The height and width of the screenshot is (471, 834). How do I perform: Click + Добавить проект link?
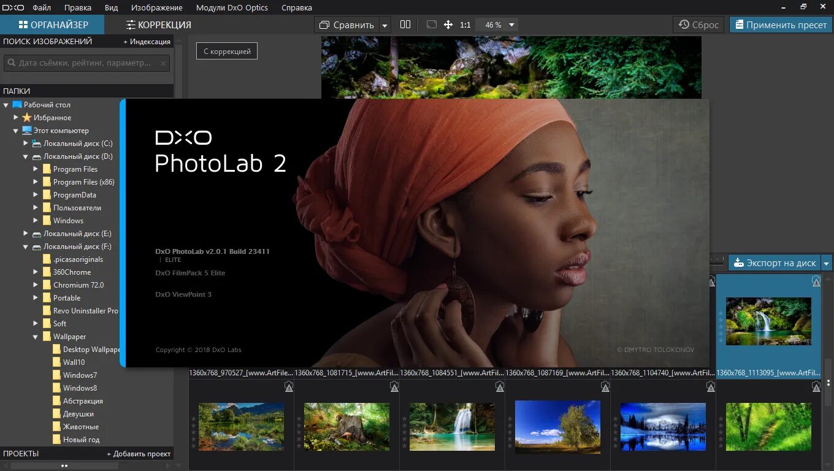pos(139,454)
